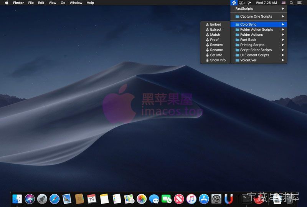Open Mail stamp icon in Dock
307x207 pixels.
click(x=67, y=199)
